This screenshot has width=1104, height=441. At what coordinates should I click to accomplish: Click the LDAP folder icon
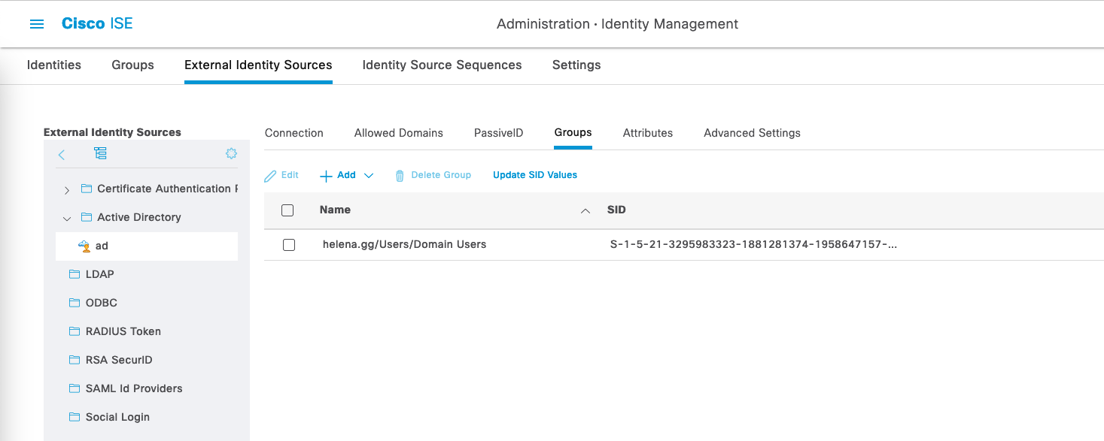74,274
